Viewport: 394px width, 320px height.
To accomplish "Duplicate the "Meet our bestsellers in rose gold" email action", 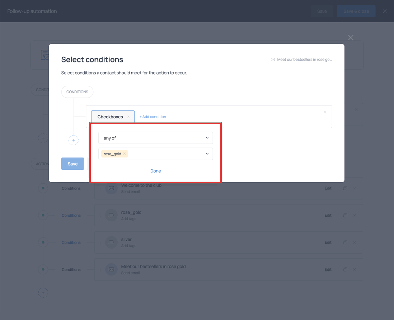I will tap(345, 269).
